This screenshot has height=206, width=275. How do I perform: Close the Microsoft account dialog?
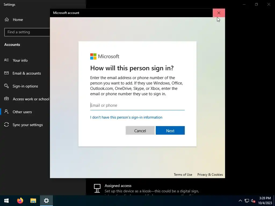(219, 13)
